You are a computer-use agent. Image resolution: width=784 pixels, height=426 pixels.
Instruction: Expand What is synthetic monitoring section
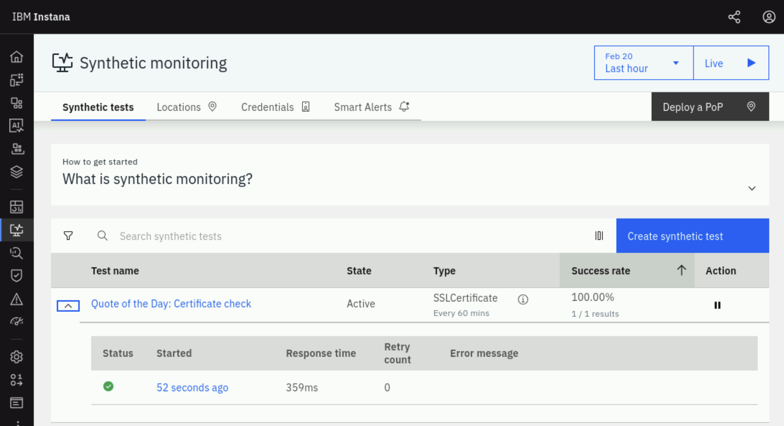(752, 188)
